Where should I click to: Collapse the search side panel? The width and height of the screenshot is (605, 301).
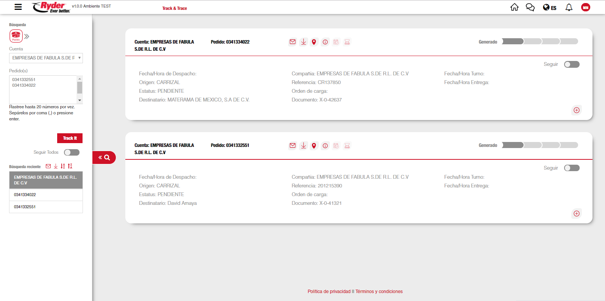[x=104, y=158]
